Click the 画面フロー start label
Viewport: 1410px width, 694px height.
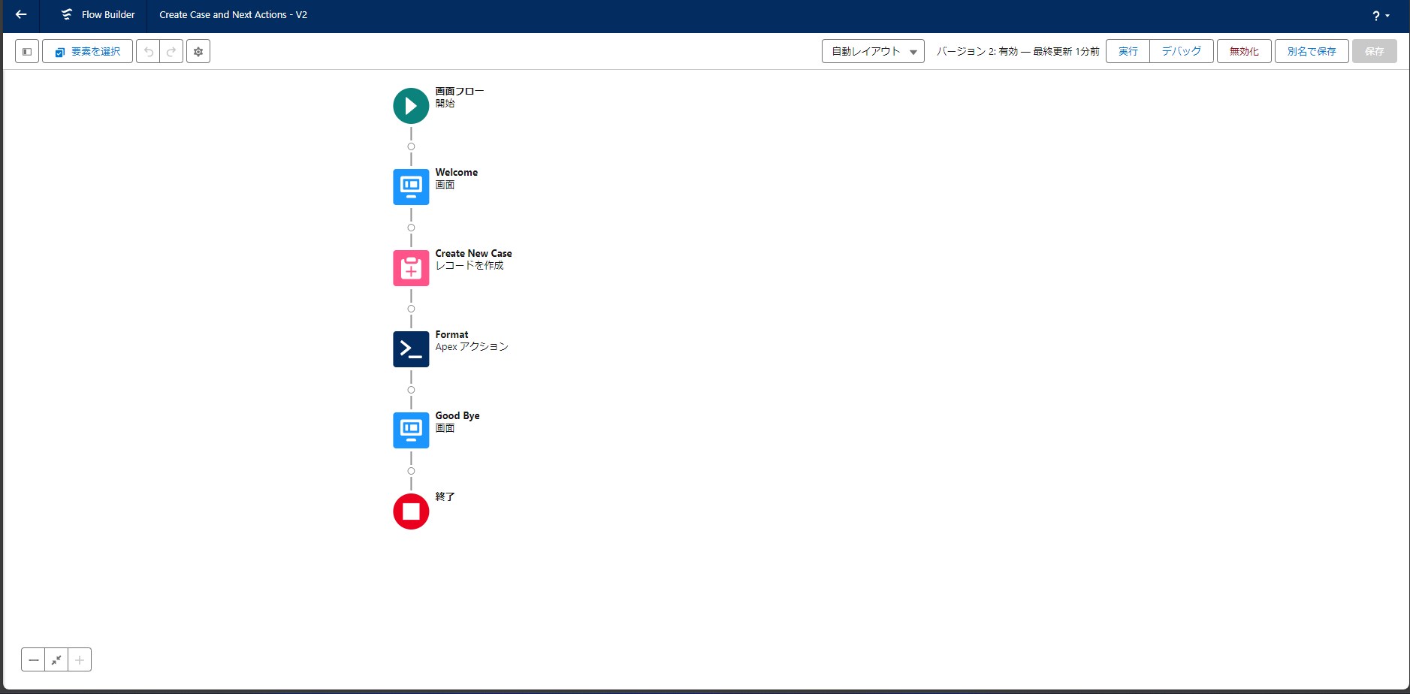click(x=460, y=92)
